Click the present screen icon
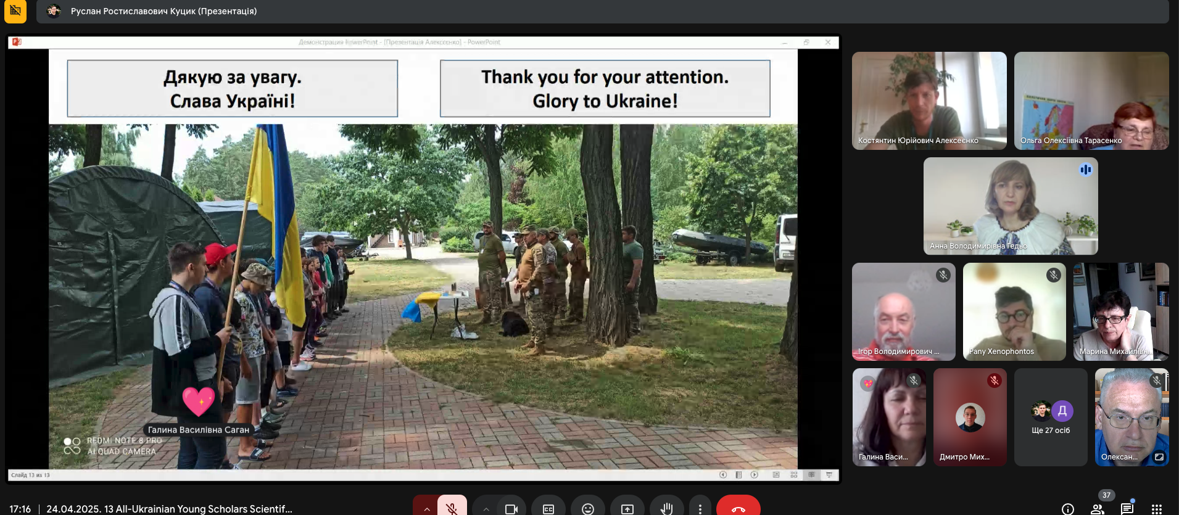This screenshot has width=1179, height=515. pos(627,508)
